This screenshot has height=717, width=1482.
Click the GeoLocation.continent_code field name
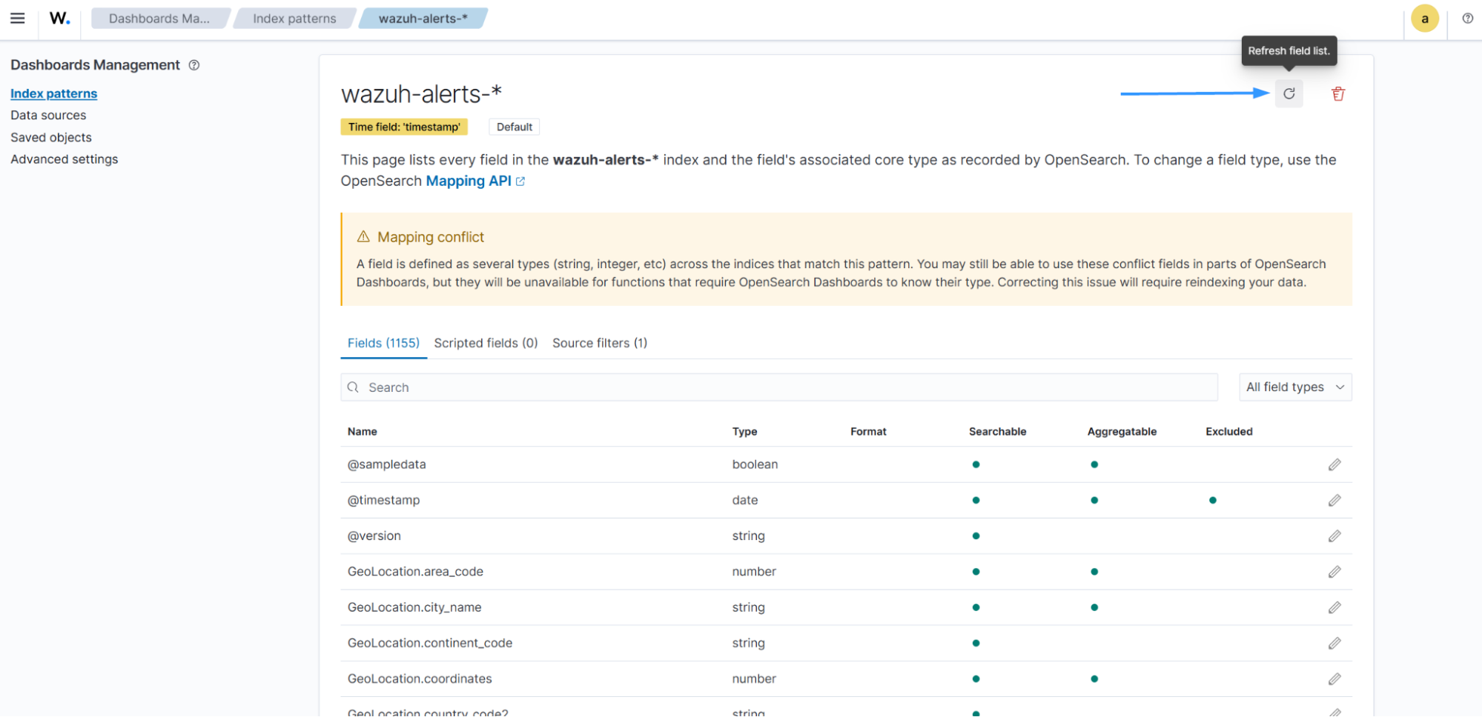tap(429, 643)
